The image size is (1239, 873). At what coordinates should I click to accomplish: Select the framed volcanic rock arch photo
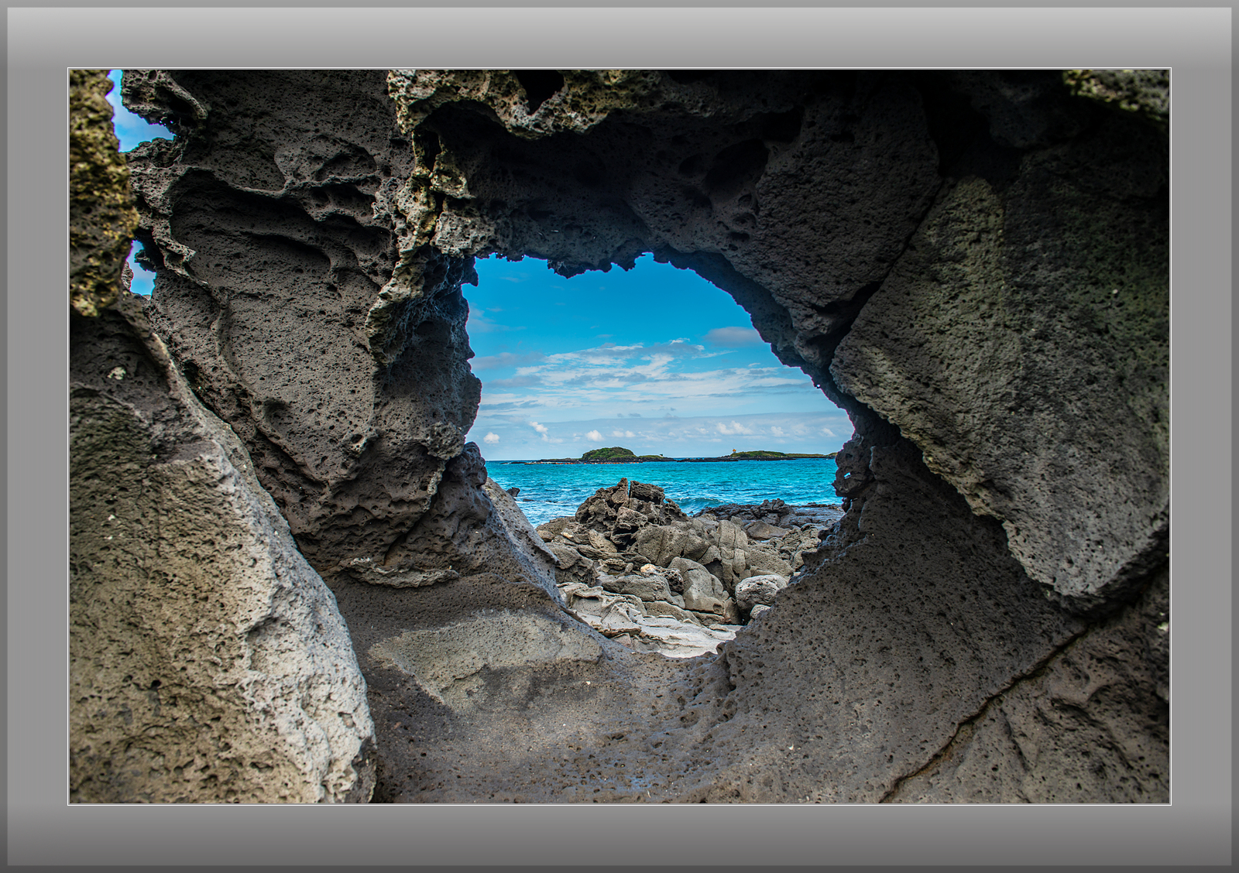click(619, 436)
